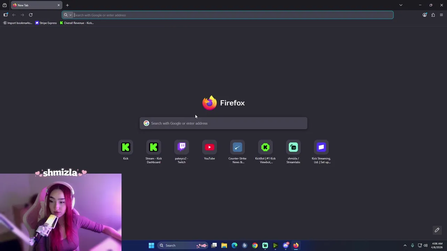Viewport: 447px width, 251px height.
Task: Toggle the sidebar button
Action: 6,15
